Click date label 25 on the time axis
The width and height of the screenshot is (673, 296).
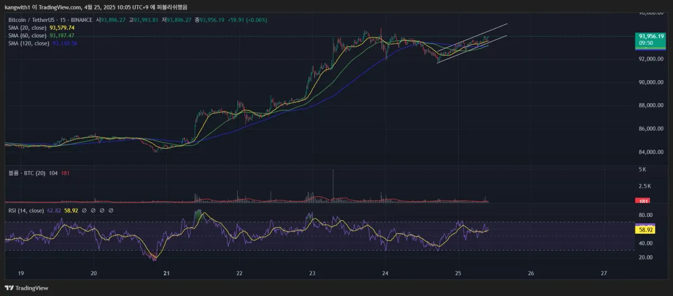coord(458,274)
